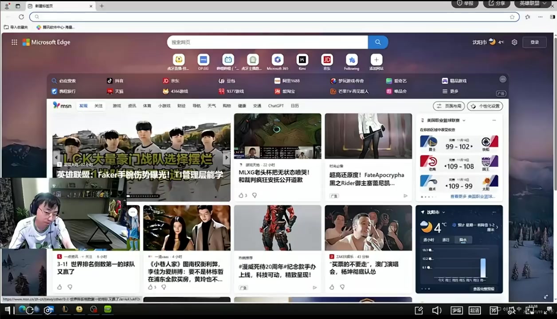Click the 搜索网页 search input field
557x319 pixels.
267,42
